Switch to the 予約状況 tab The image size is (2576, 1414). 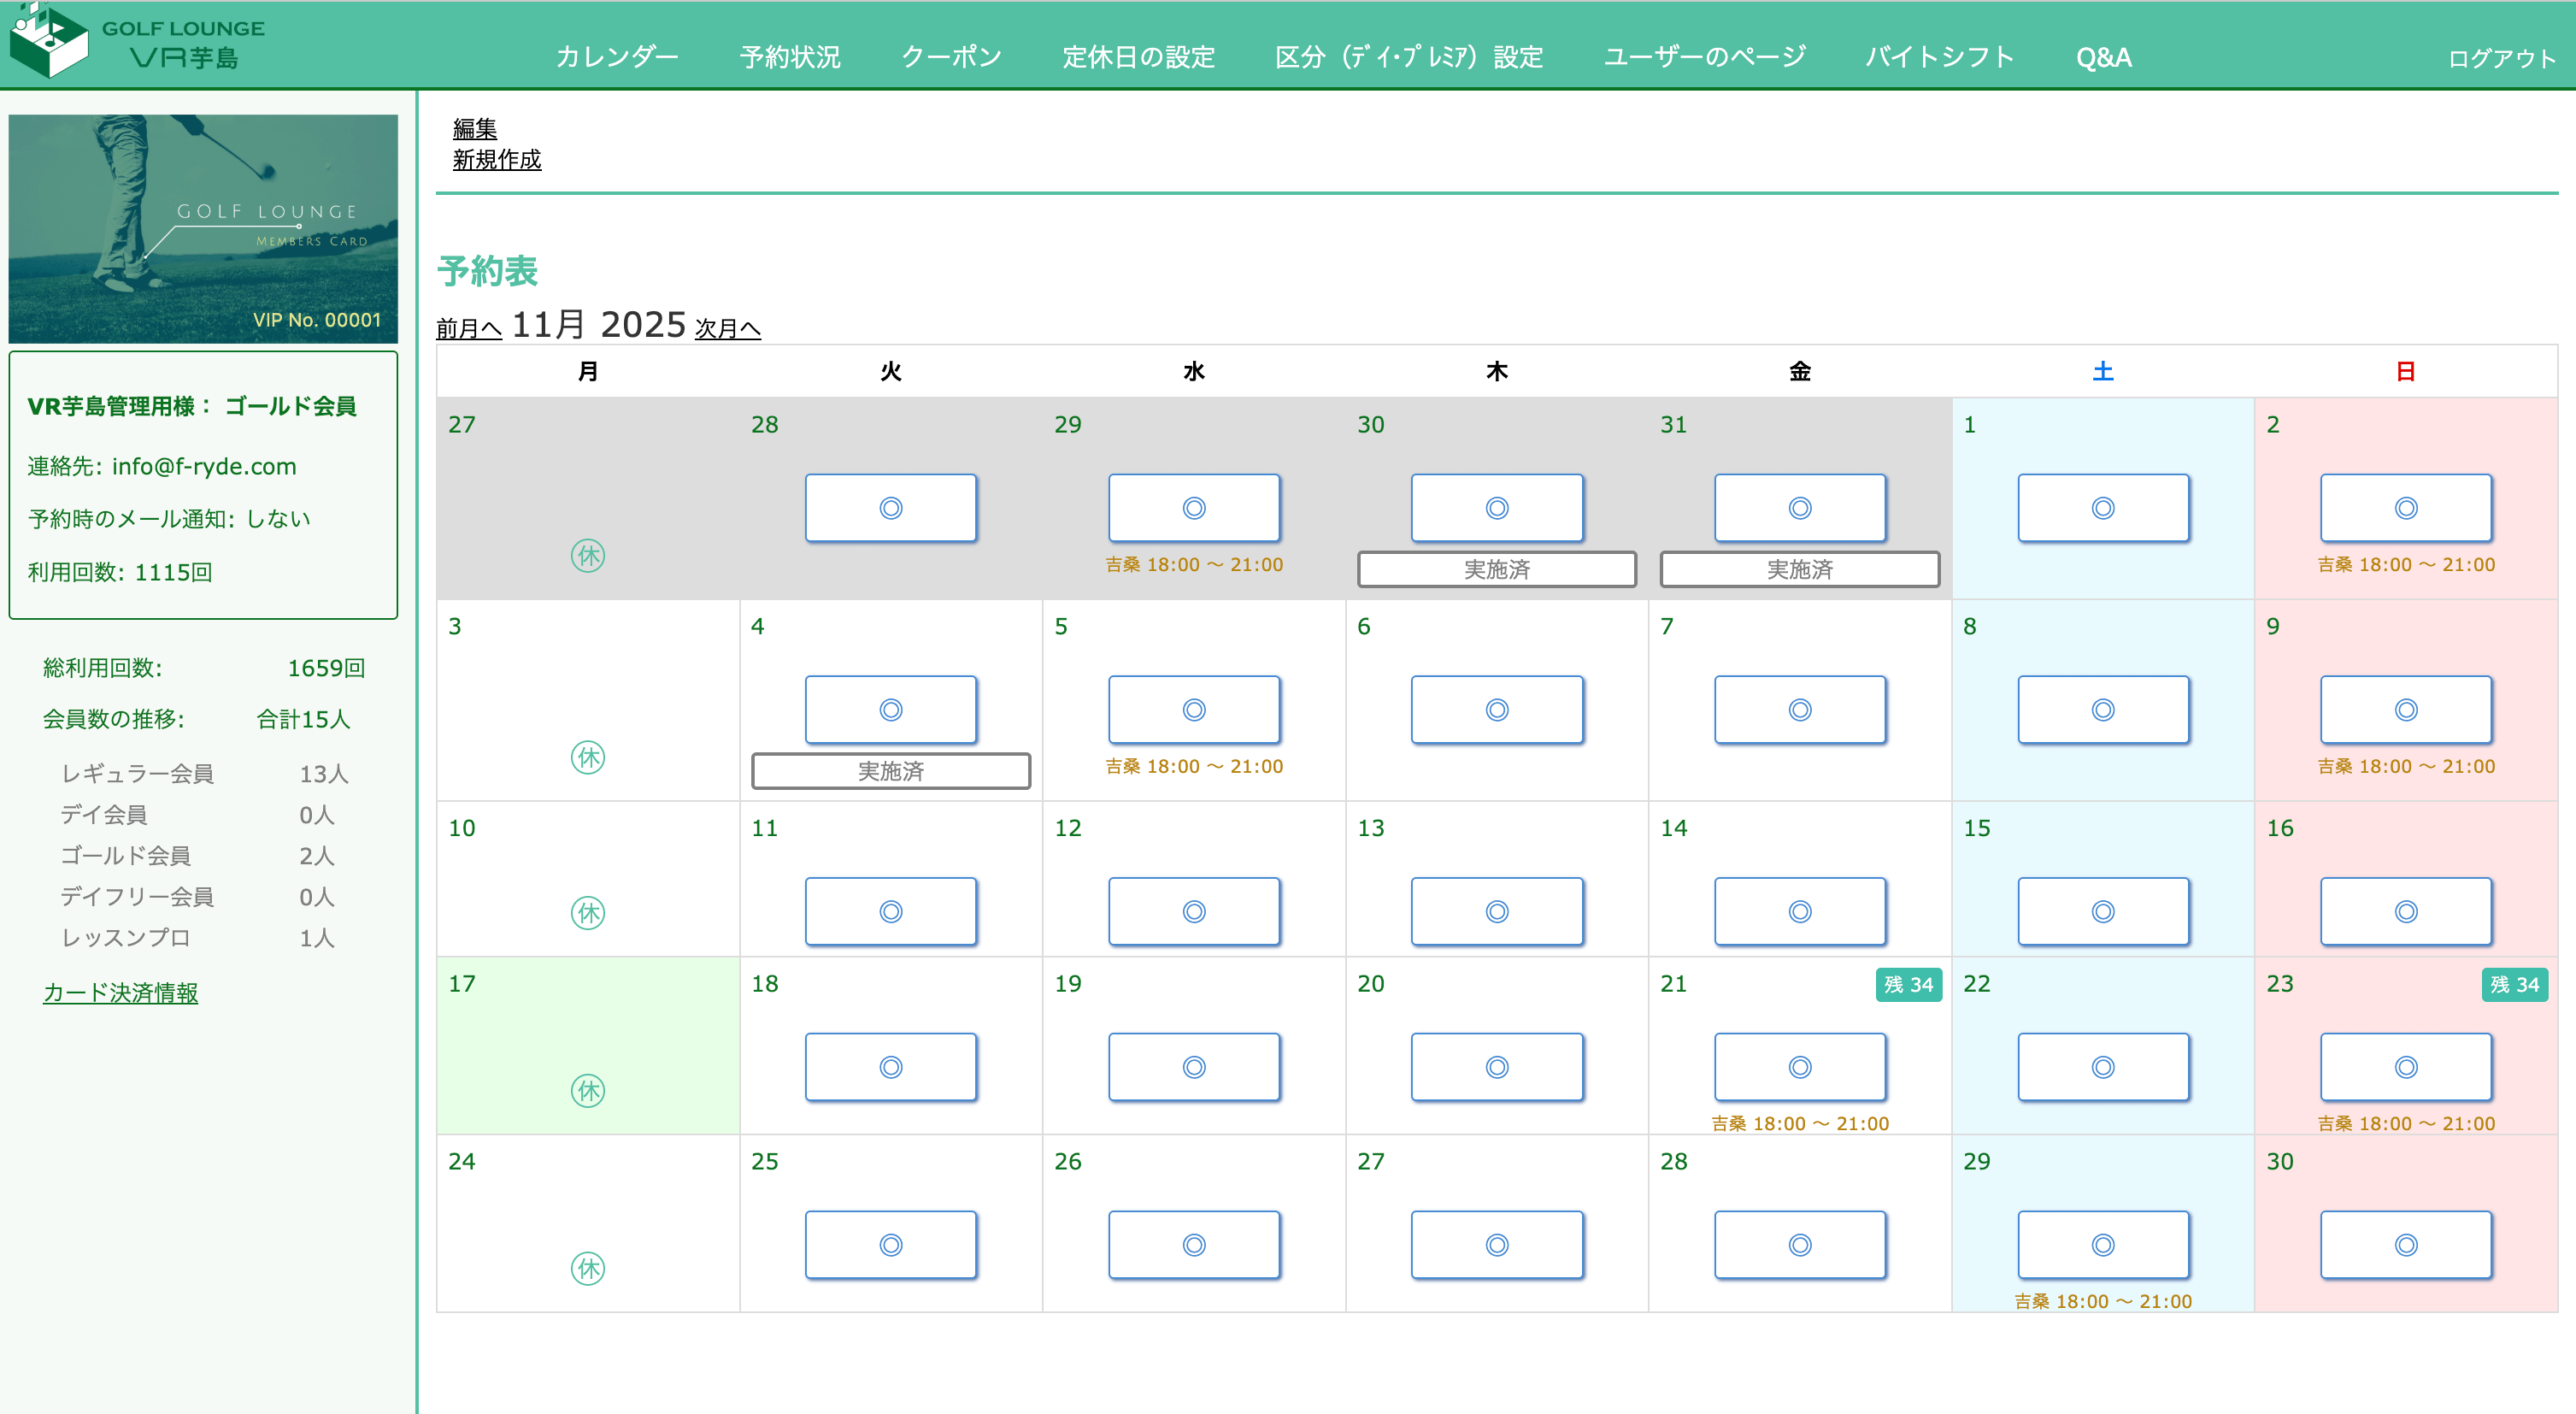point(789,57)
